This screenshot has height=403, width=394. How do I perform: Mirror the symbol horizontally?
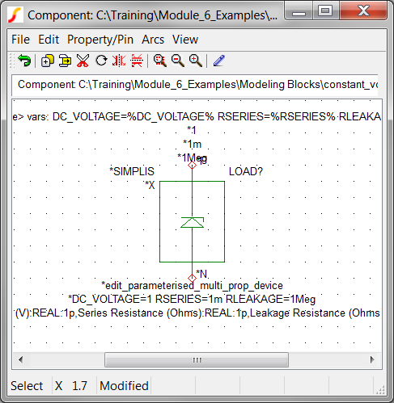click(x=119, y=61)
